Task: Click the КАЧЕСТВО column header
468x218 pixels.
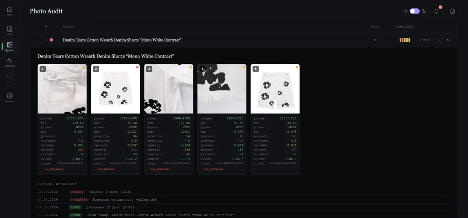Action: coord(405,27)
